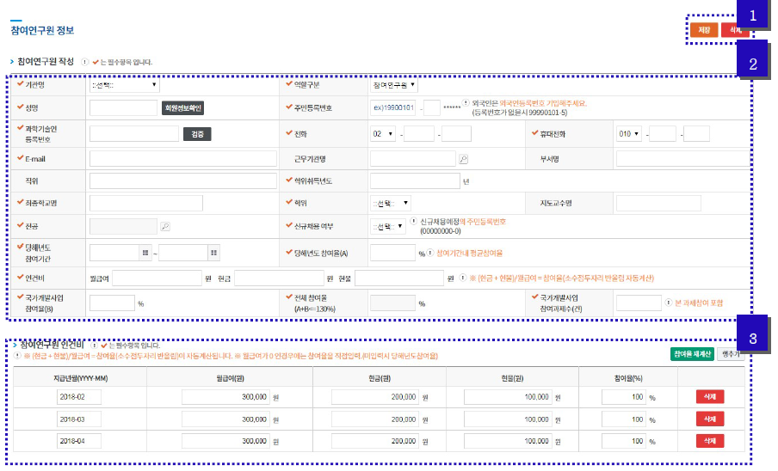Click the info icon beside 신규채용예정 note

pyautogui.click(x=413, y=222)
